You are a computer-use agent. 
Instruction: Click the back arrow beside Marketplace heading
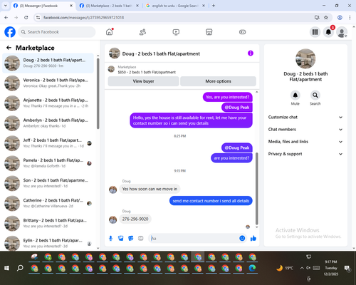[9, 48]
